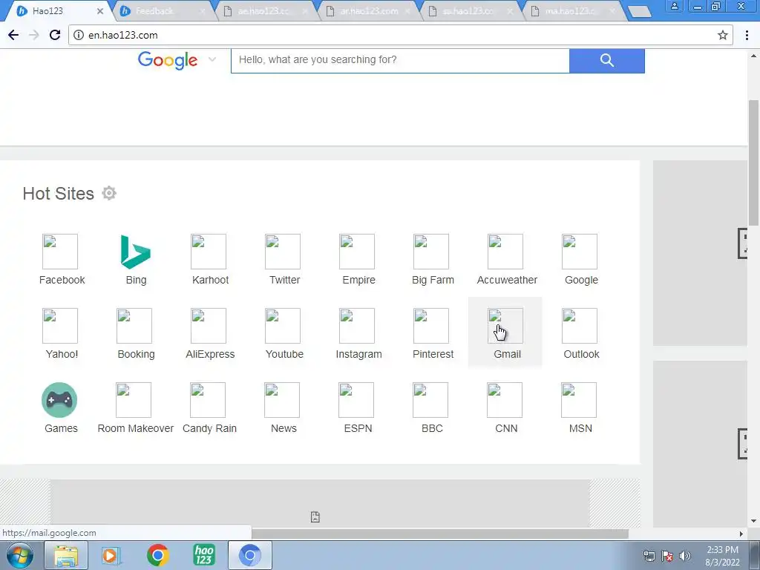The image size is (760, 570).
Task: Click the Google logo beside search
Action: click(x=168, y=60)
